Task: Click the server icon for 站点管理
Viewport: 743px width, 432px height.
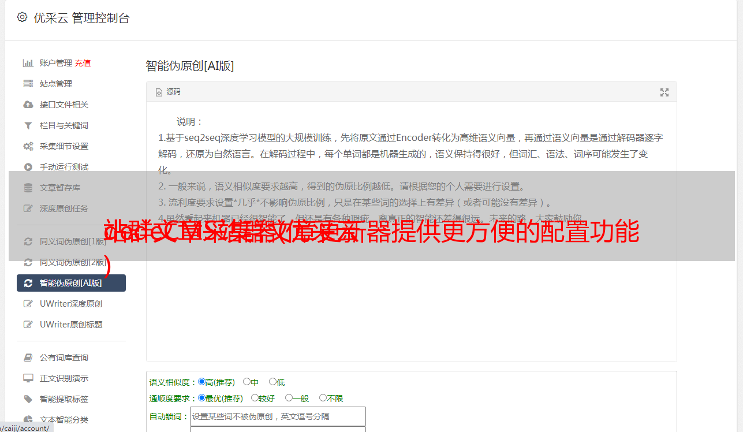Action: pyautogui.click(x=28, y=84)
